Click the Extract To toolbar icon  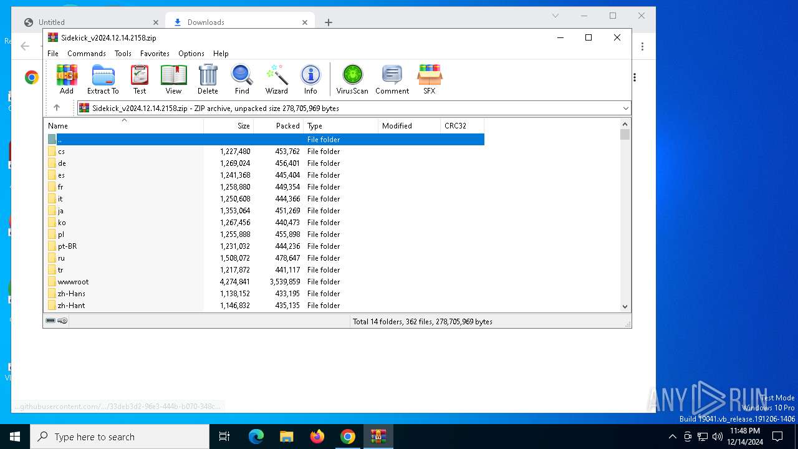103,79
